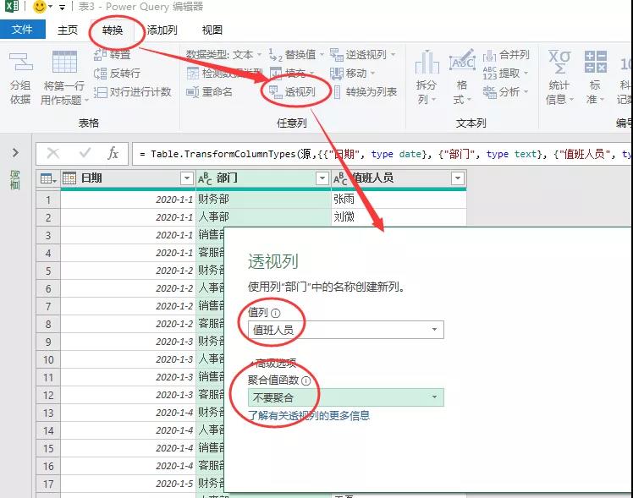Click the 合并列 button
Viewport: 633px width, 498px height.
506,54
